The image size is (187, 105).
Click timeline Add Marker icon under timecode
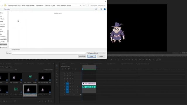pyautogui.click(x=72, y=69)
